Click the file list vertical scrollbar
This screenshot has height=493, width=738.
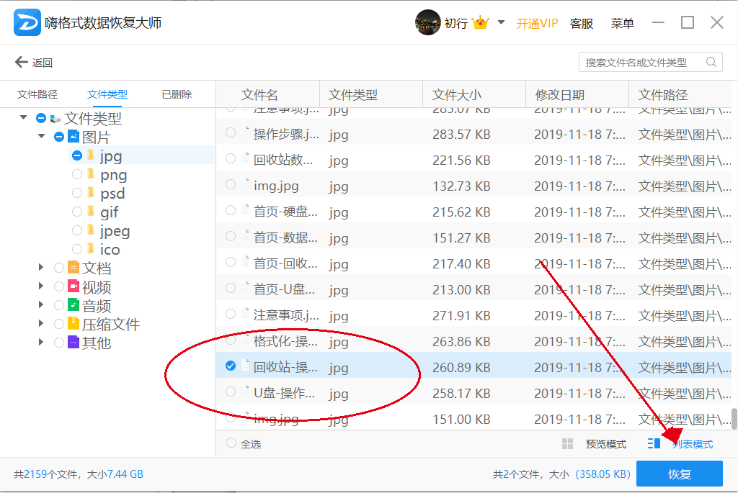pos(734,418)
